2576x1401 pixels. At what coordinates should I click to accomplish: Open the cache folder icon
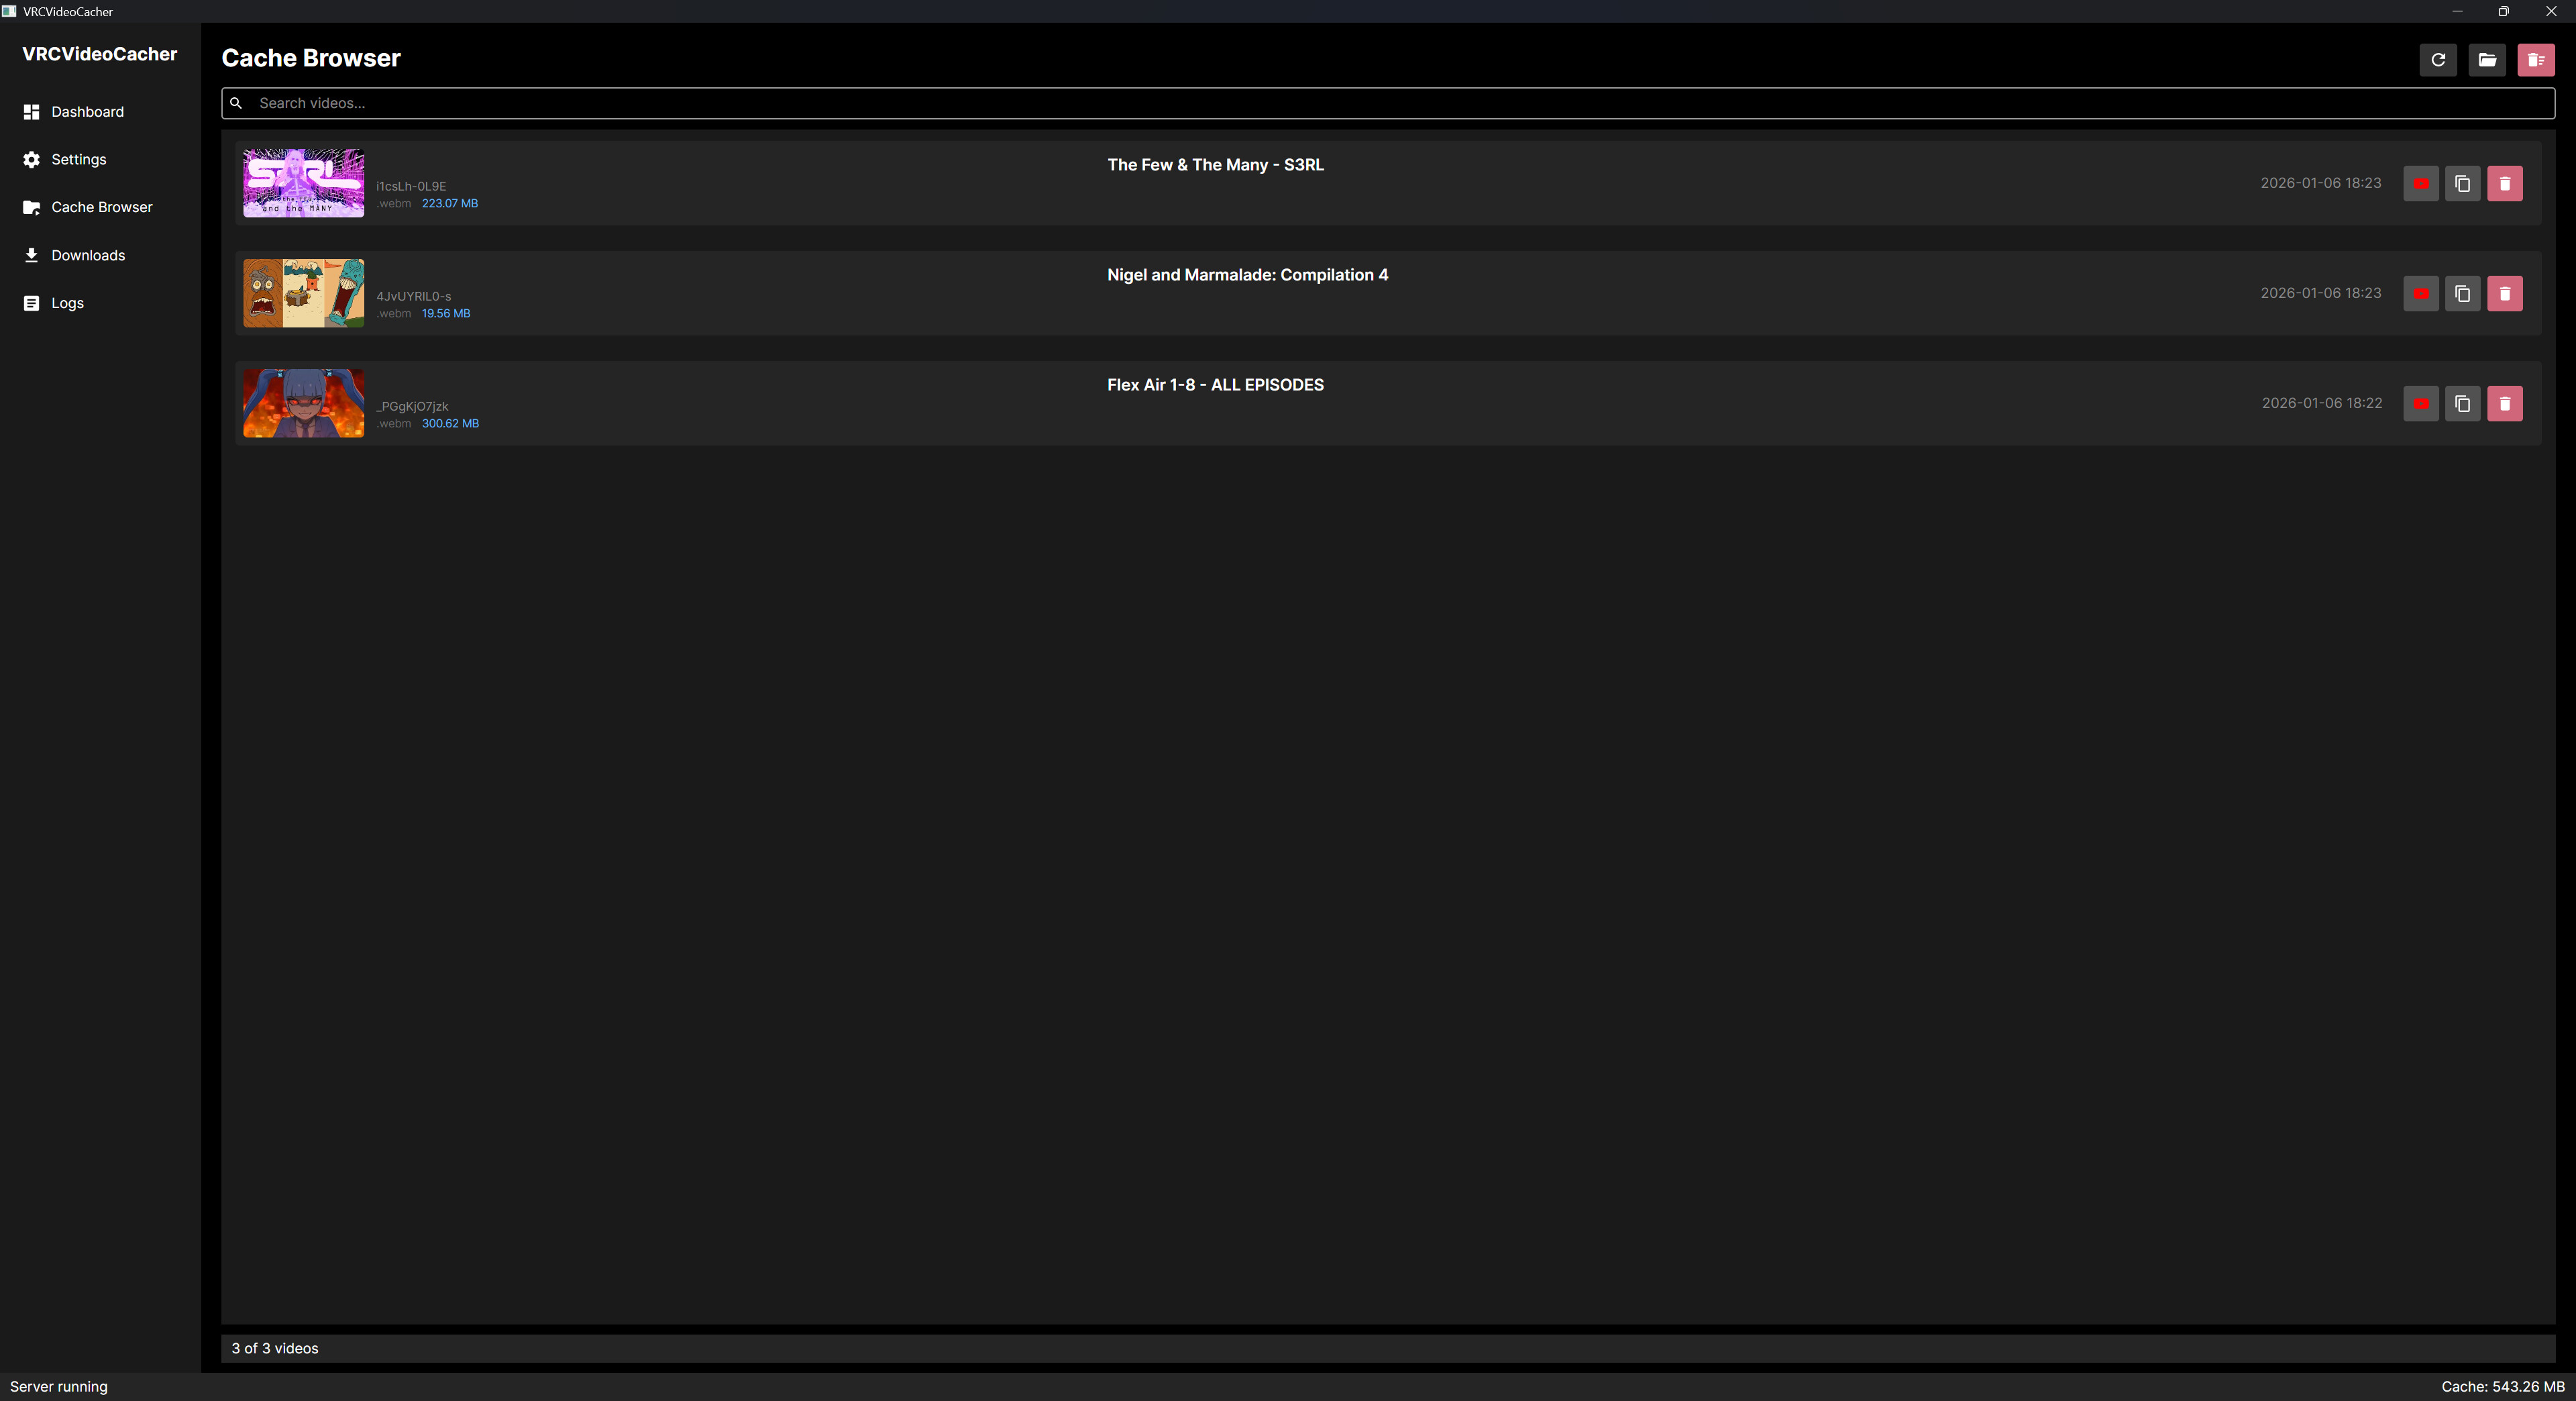[x=2487, y=59]
